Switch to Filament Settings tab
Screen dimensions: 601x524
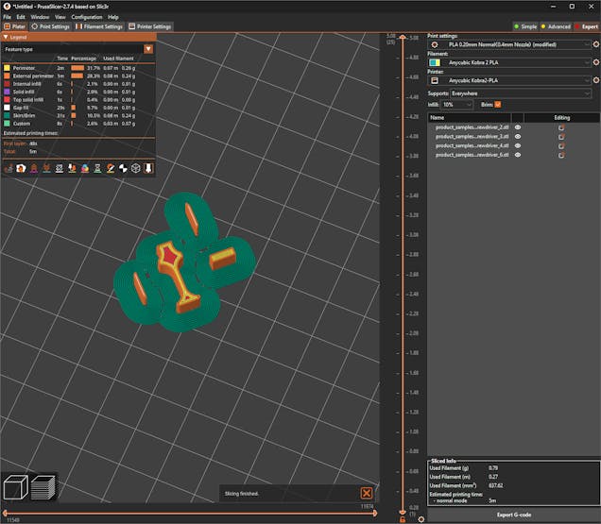(x=99, y=26)
